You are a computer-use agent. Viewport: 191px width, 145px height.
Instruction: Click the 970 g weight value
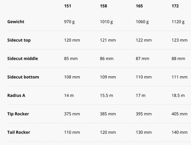click(x=69, y=22)
